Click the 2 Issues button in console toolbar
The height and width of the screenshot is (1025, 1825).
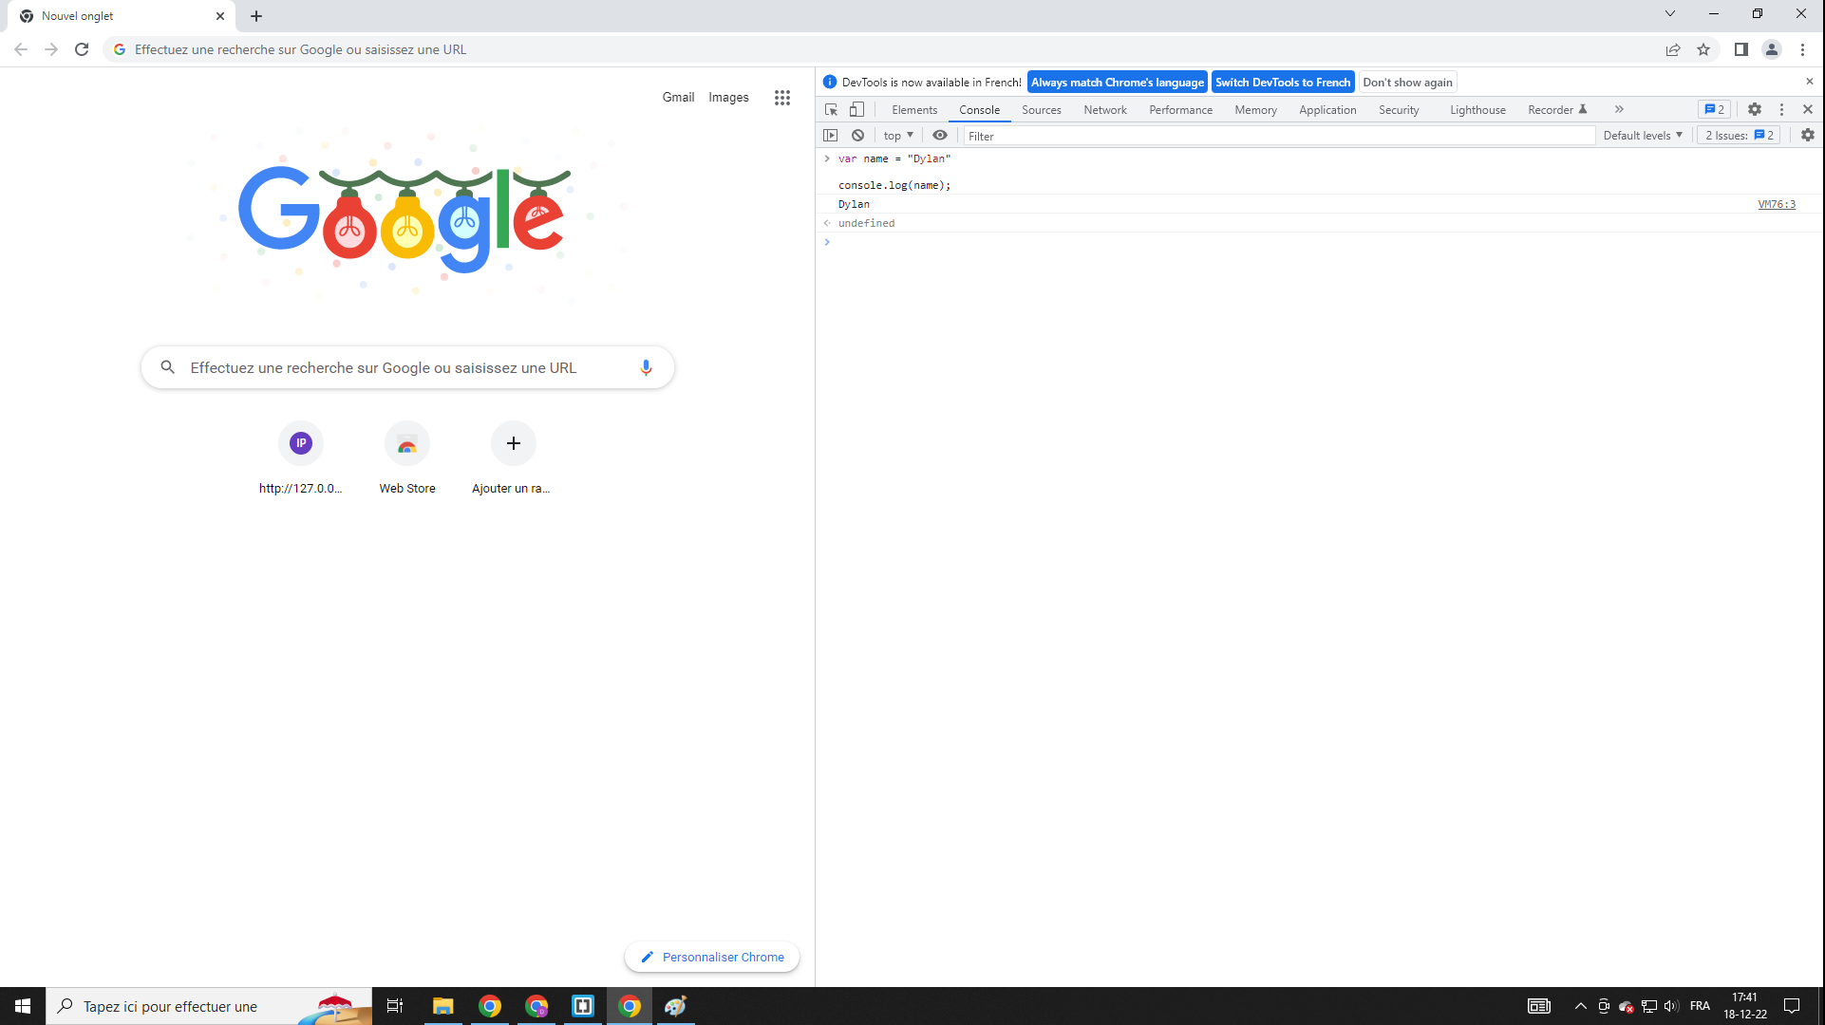tap(1739, 136)
